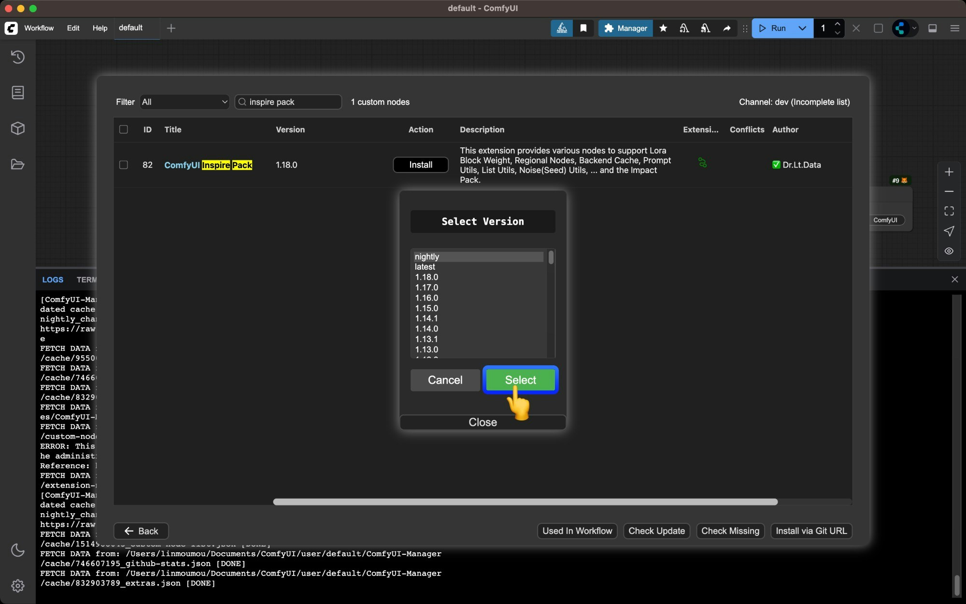Toggle canvas visibility with the eye icon

click(x=949, y=251)
